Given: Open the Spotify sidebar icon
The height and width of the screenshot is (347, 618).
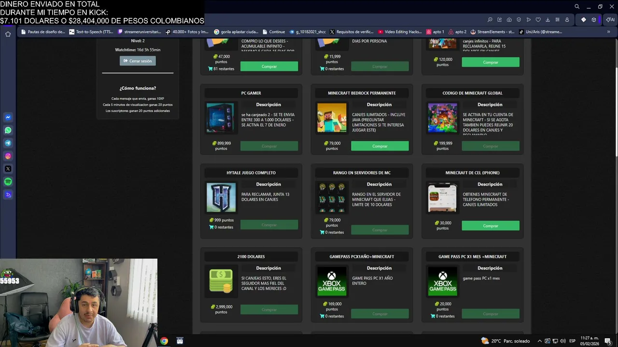Looking at the screenshot, I should click(8, 182).
